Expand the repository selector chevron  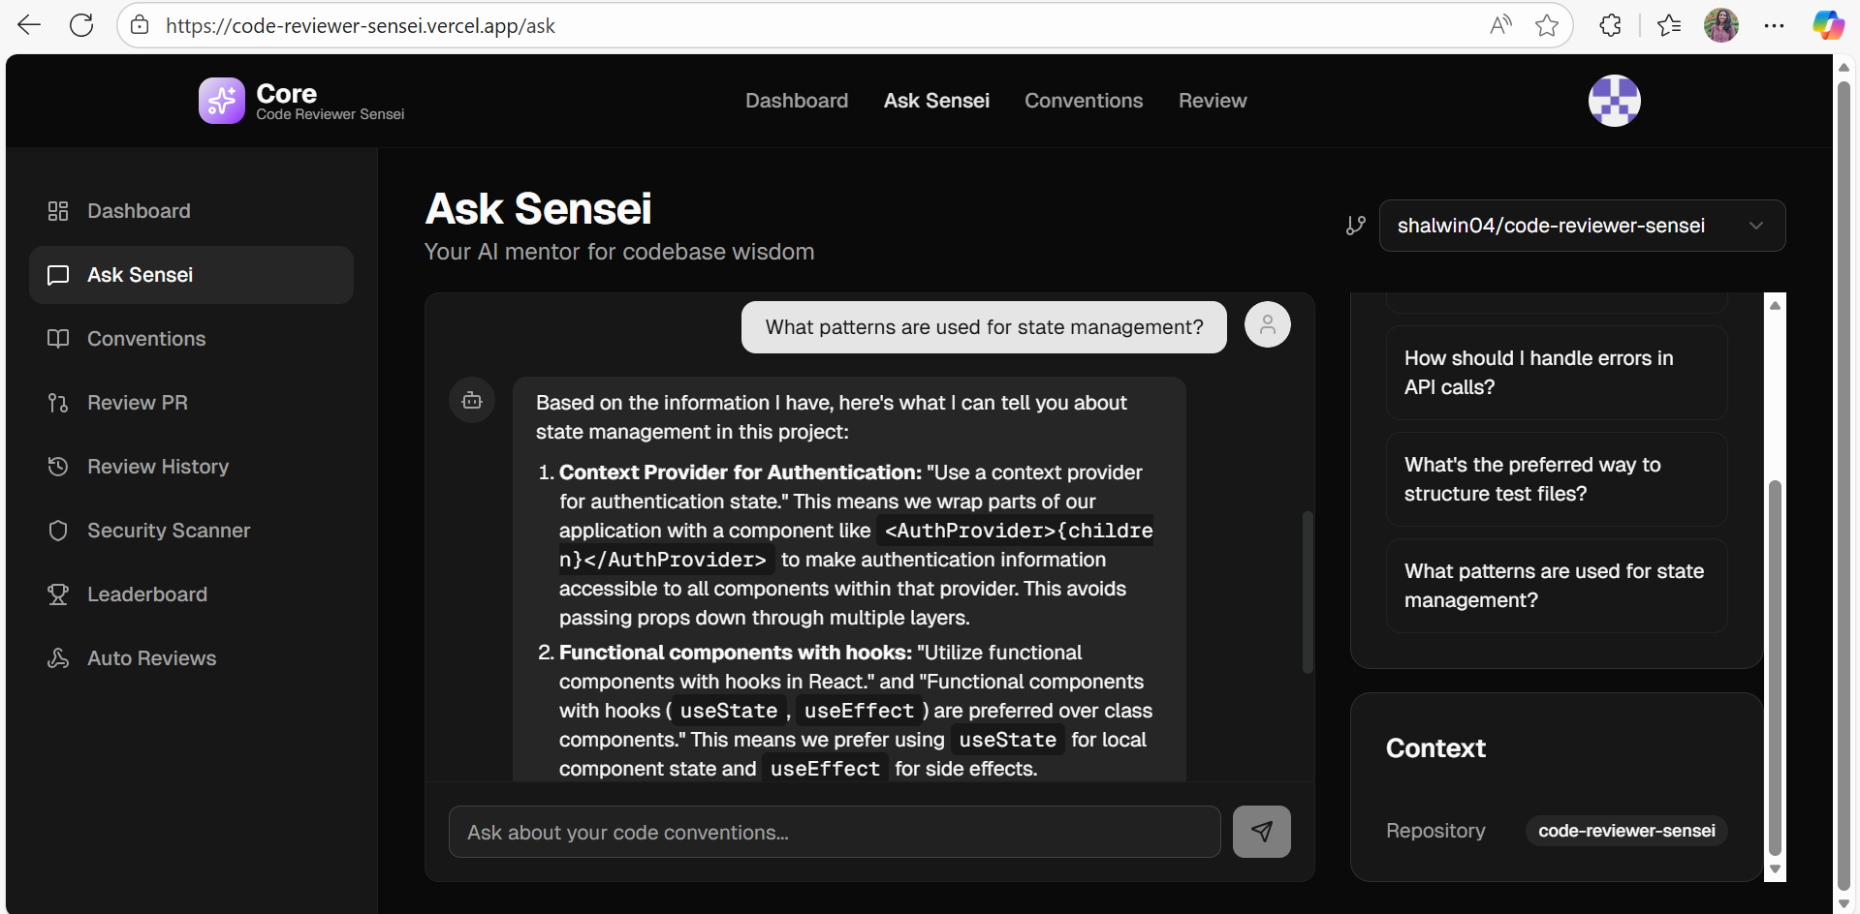click(1755, 226)
